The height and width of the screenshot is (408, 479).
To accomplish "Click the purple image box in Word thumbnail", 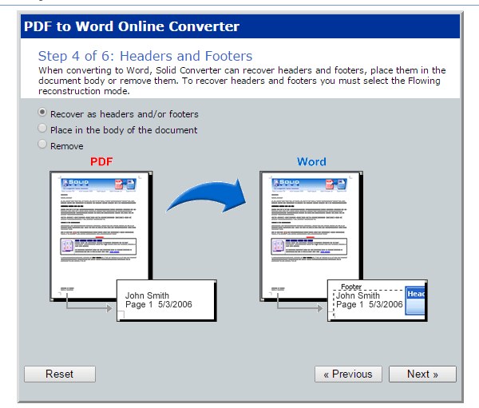I will (x=283, y=250).
